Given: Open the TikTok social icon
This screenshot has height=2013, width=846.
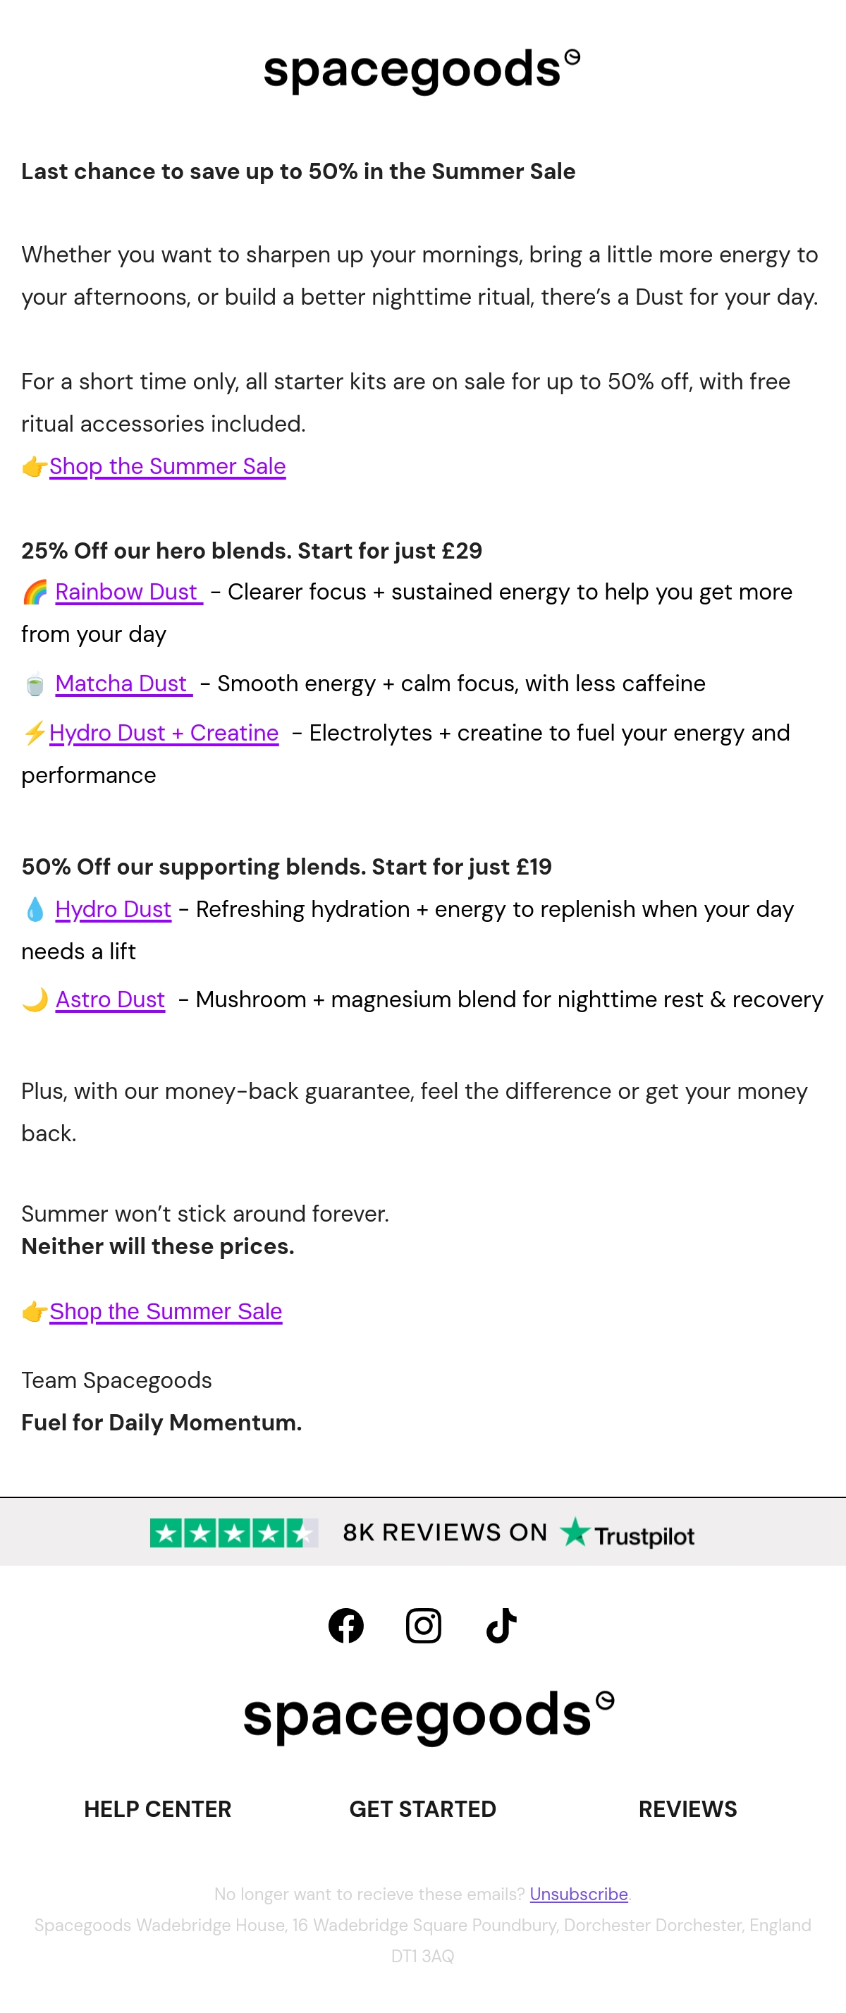Looking at the screenshot, I should (x=501, y=1625).
